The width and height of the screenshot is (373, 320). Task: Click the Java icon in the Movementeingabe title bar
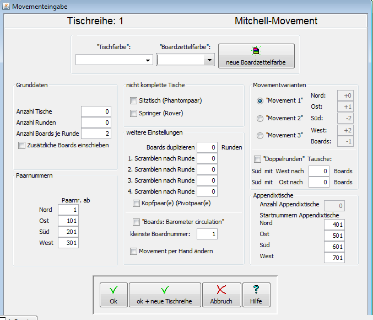(6, 6)
